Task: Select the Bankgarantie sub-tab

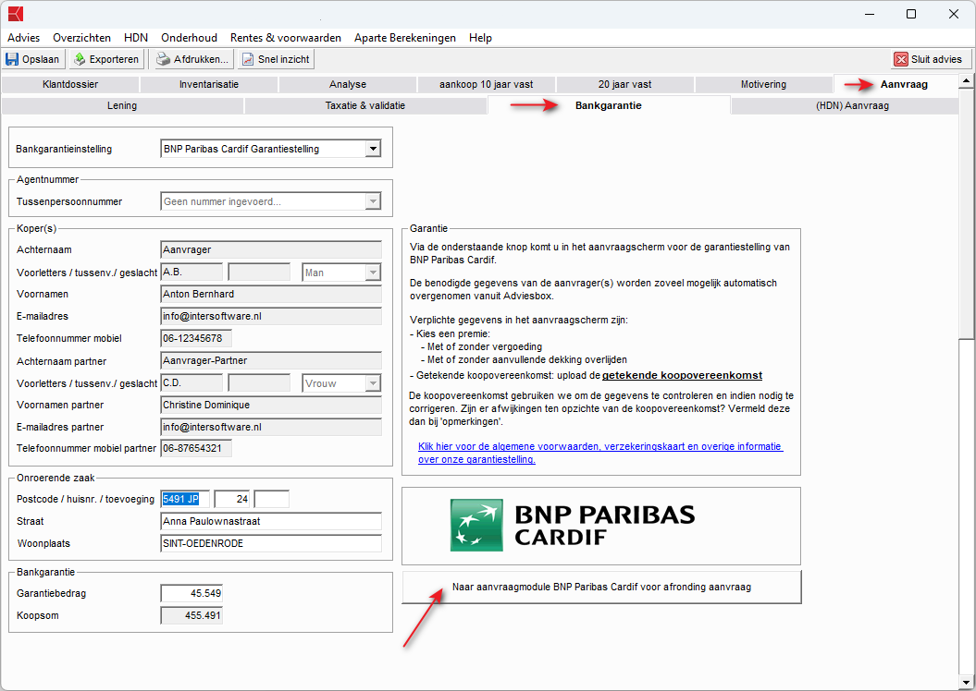Action: coord(608,105)
